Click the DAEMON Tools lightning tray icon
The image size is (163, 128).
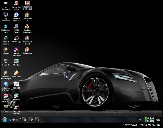(x=153, y=121)
